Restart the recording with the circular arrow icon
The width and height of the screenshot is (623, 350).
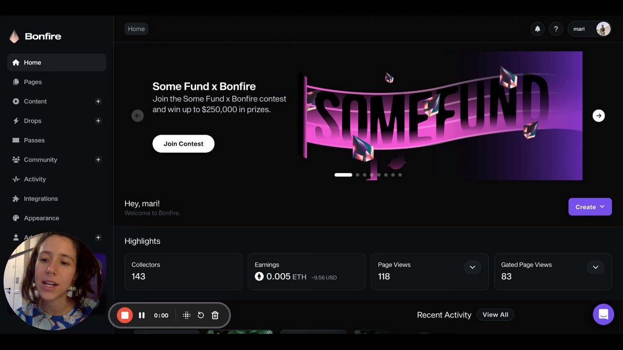(201, 315)
